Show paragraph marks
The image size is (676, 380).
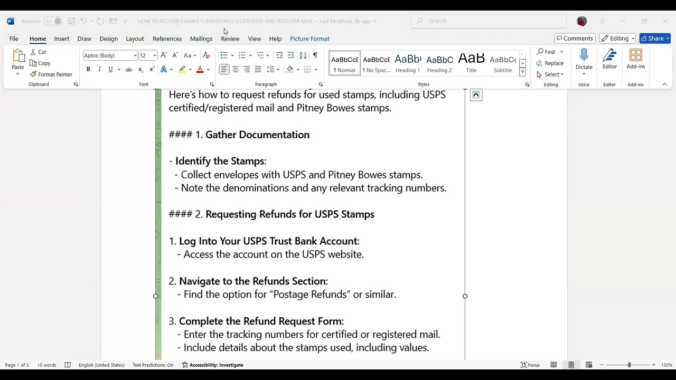(x=315, y=55)
